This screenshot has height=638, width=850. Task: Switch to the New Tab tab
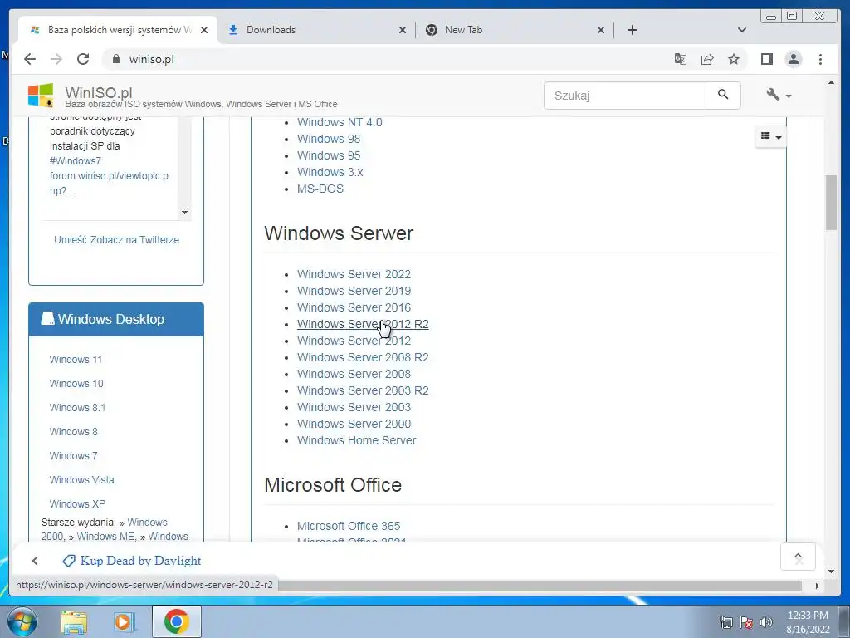click(x=515, y=30)
